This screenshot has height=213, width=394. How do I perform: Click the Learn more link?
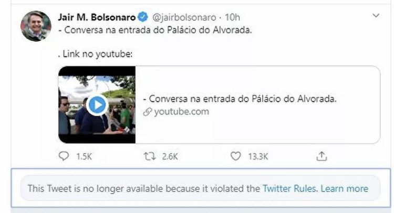click(x=345, y=188)
